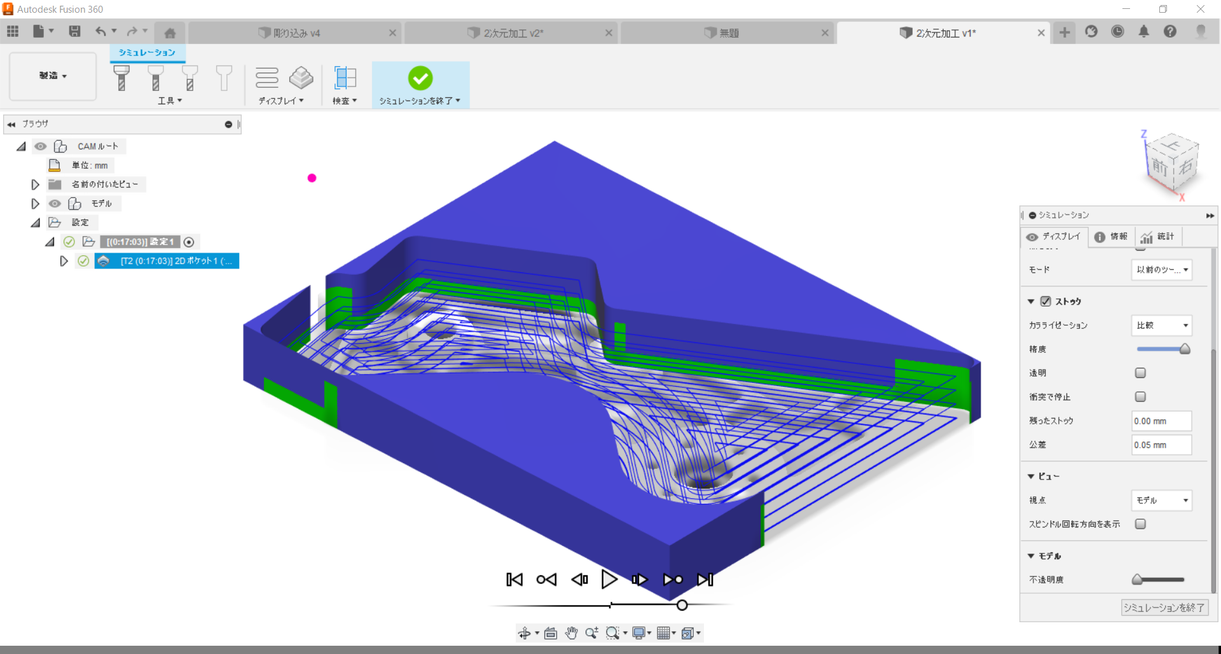Switch to the 彫り込み v4 document tab
This screenshot has height=654, width=1221.
296,33
